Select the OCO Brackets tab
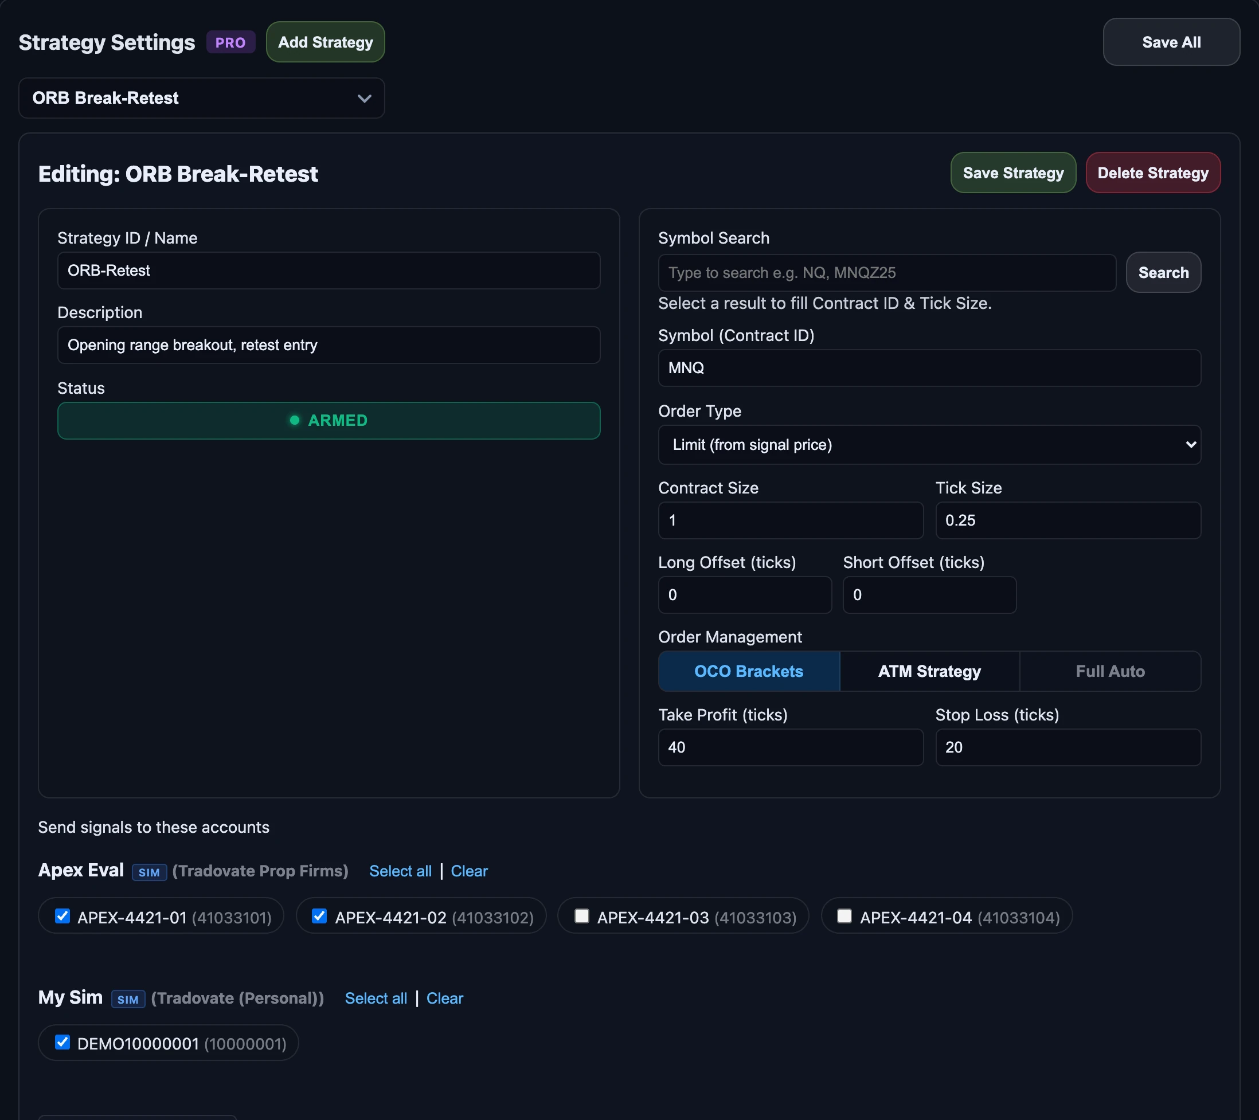This screenshot has width=1259, height=1120. click(x=749, y=671)
